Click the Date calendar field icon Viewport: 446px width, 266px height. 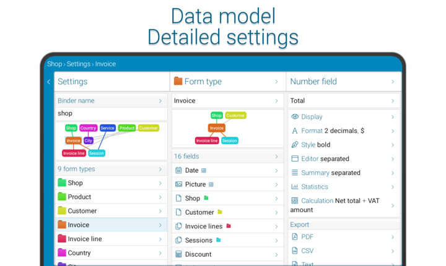coord(178,170)
